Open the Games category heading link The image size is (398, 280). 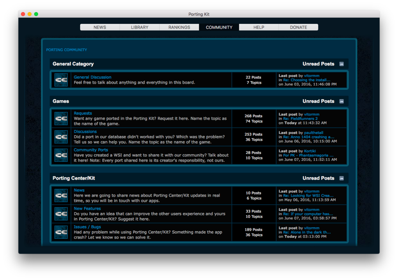[x=61, y=101]
